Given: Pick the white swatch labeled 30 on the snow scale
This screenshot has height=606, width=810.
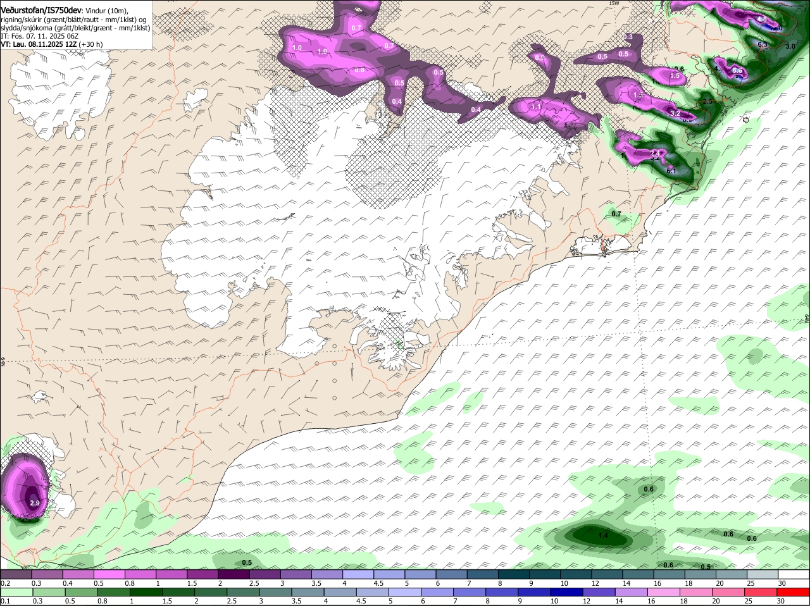Looking at the screenshot, I should (794, 574).
